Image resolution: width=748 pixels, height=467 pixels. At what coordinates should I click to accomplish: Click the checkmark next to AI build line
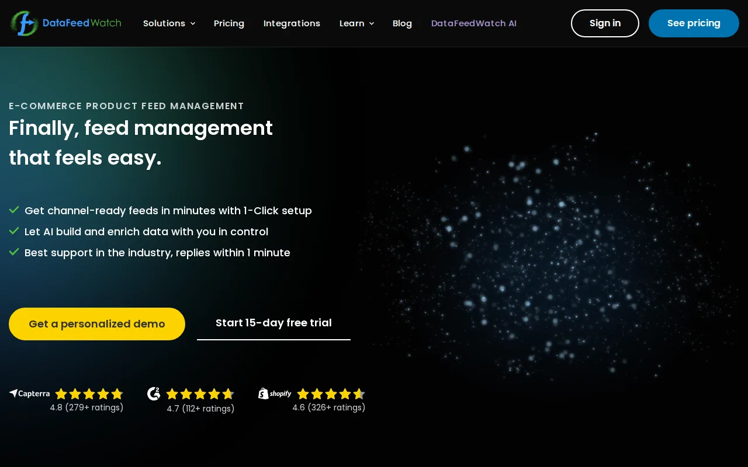tap(14, 231)
